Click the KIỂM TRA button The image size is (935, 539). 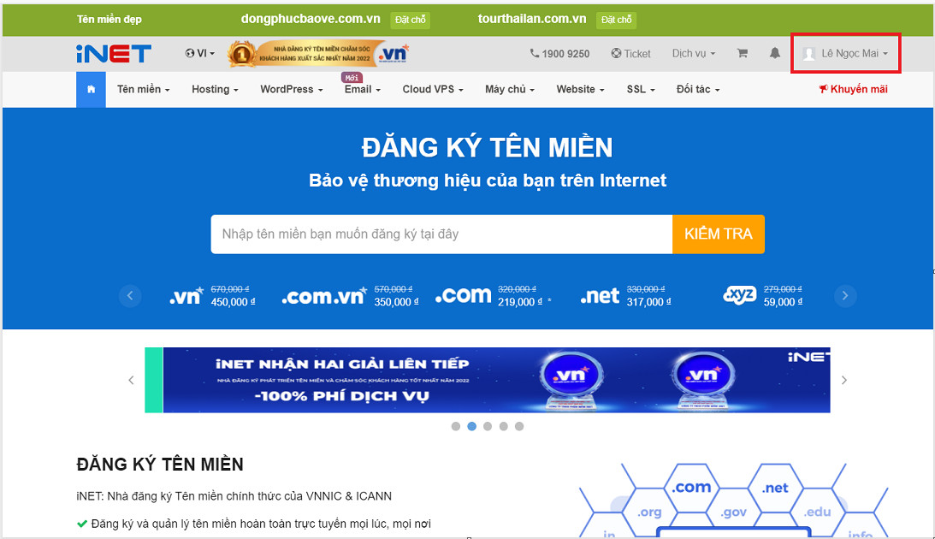coord(719,234)
